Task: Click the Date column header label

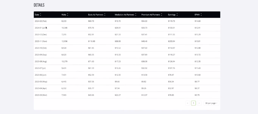Action: (37, 15)
